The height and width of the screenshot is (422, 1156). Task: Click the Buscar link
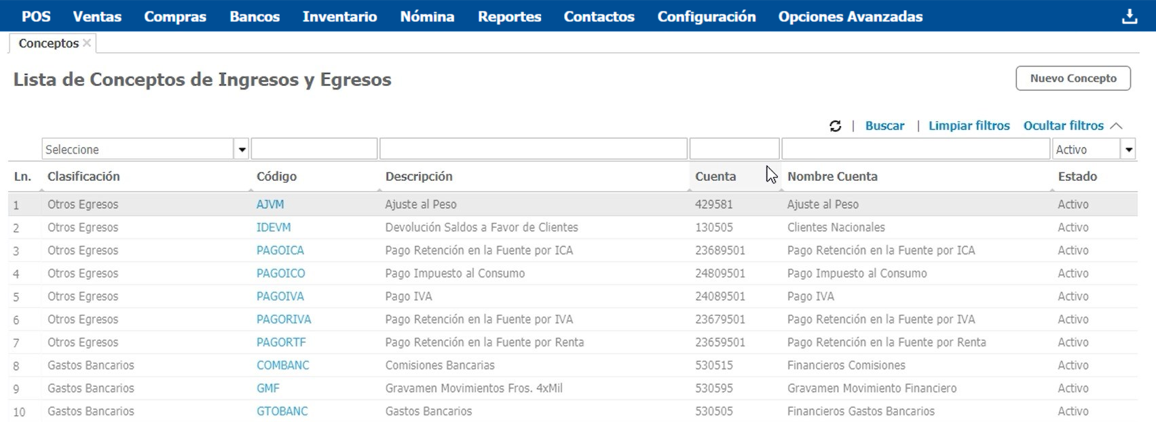(x=884, y=126)
